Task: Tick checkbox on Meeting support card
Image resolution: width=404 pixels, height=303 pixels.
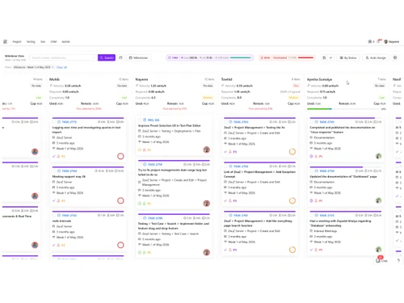Action: point(54,171)
